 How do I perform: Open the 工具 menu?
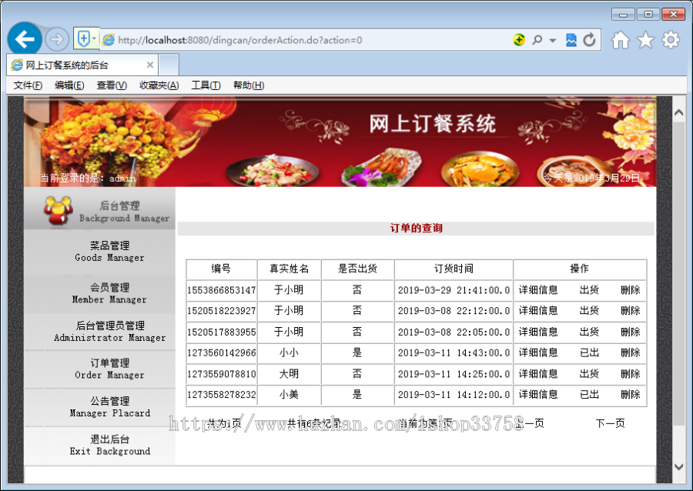pos(205,85)
